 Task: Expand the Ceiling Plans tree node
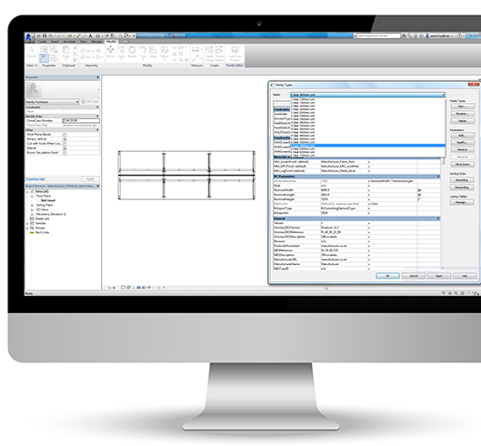[32, 205]
